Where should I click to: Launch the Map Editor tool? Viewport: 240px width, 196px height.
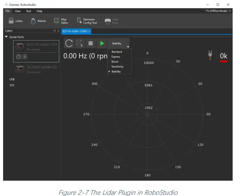(61, 21)
